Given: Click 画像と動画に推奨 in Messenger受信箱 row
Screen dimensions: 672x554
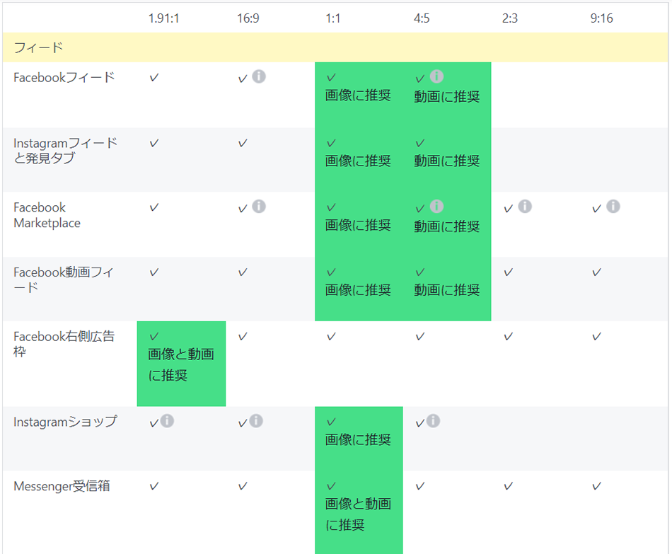Looking at the screenshot, I should pos(358,514).
